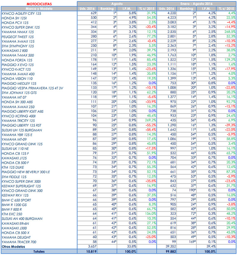The height and width of the screenshot is (255, 237).
Task: Click PIAGGIO NEW BEVERLY 300 I.E name
Action: coord(26,172)
